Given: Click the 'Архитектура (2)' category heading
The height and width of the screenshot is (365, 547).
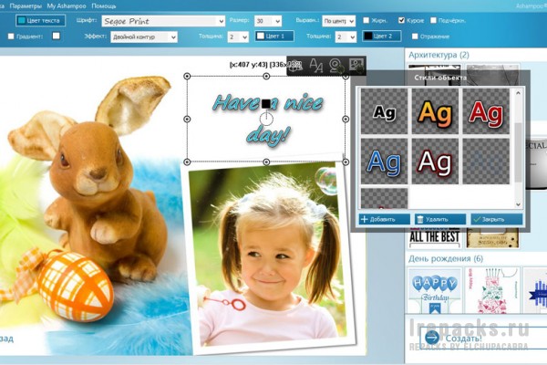Looking at the screenshot, I should (439, 55).
